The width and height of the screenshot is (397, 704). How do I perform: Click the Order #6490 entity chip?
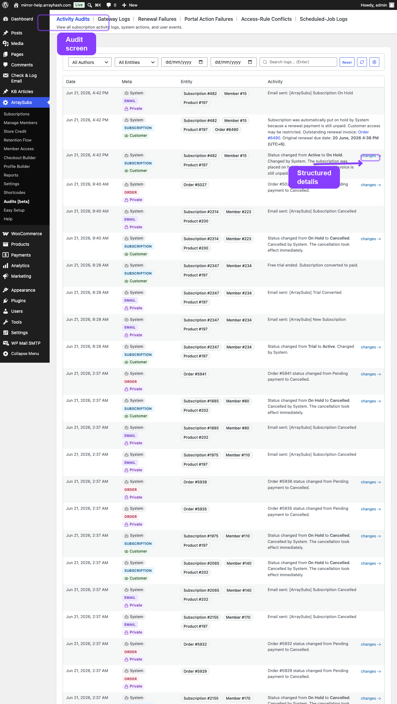click(227, 130)
